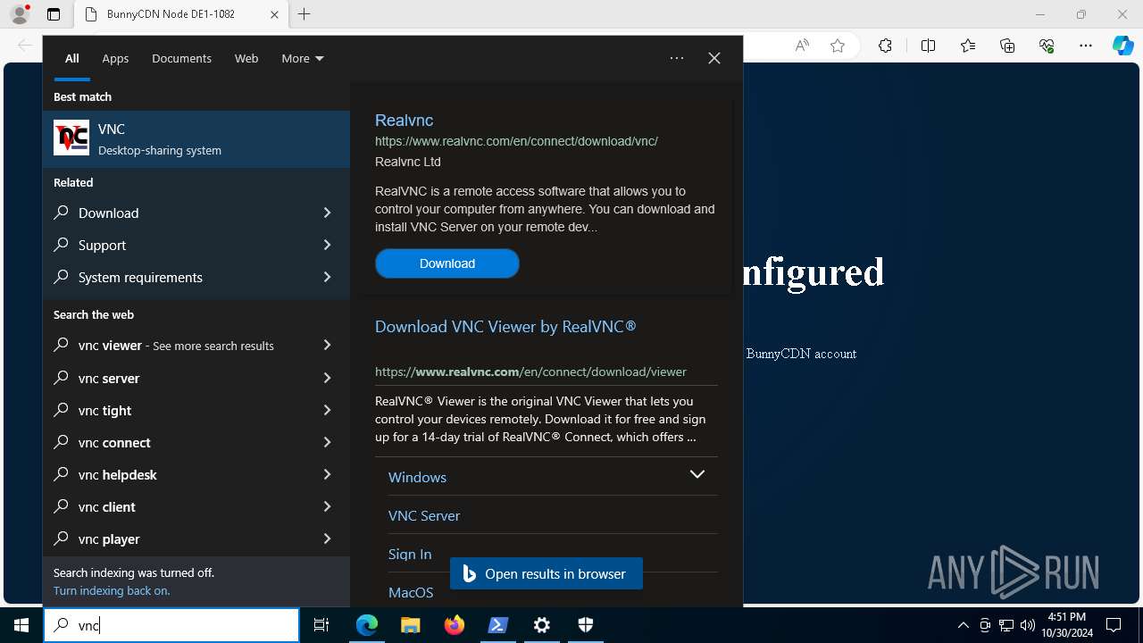Expand the vnc player web suggestion
The image size is (1143, 643).
tap(327, 539)
